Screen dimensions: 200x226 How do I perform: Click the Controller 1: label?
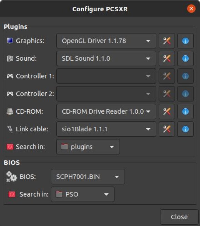click(35, 76)
